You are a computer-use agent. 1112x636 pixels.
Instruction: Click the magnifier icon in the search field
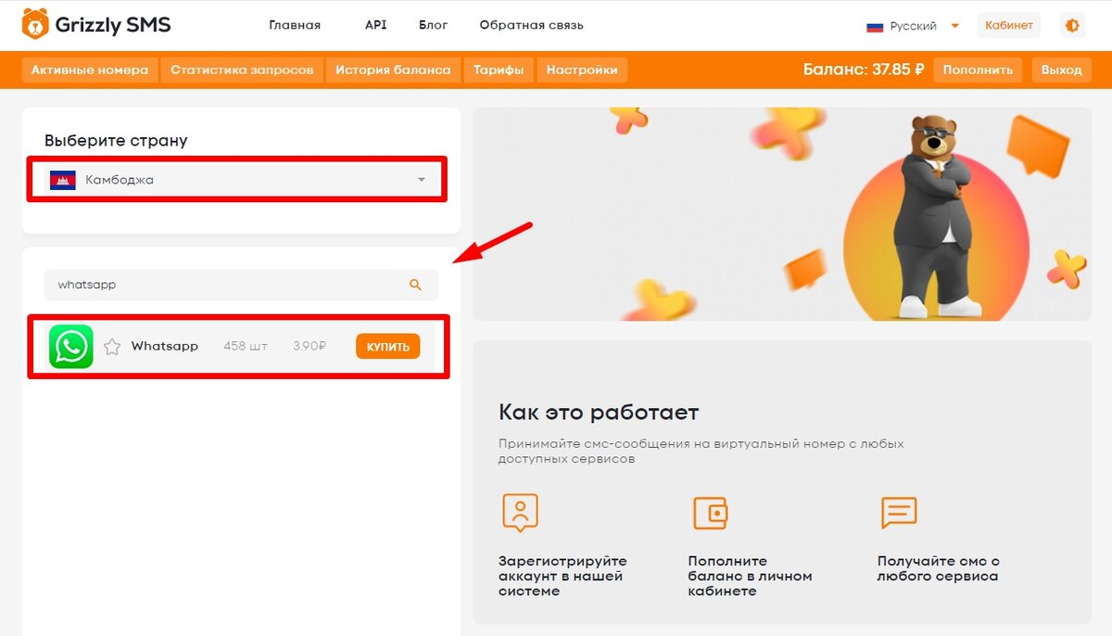pyautogui.click(x=414, y=285)
